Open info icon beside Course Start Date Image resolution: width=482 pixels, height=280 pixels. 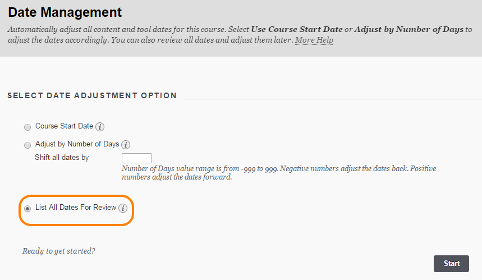99,127
